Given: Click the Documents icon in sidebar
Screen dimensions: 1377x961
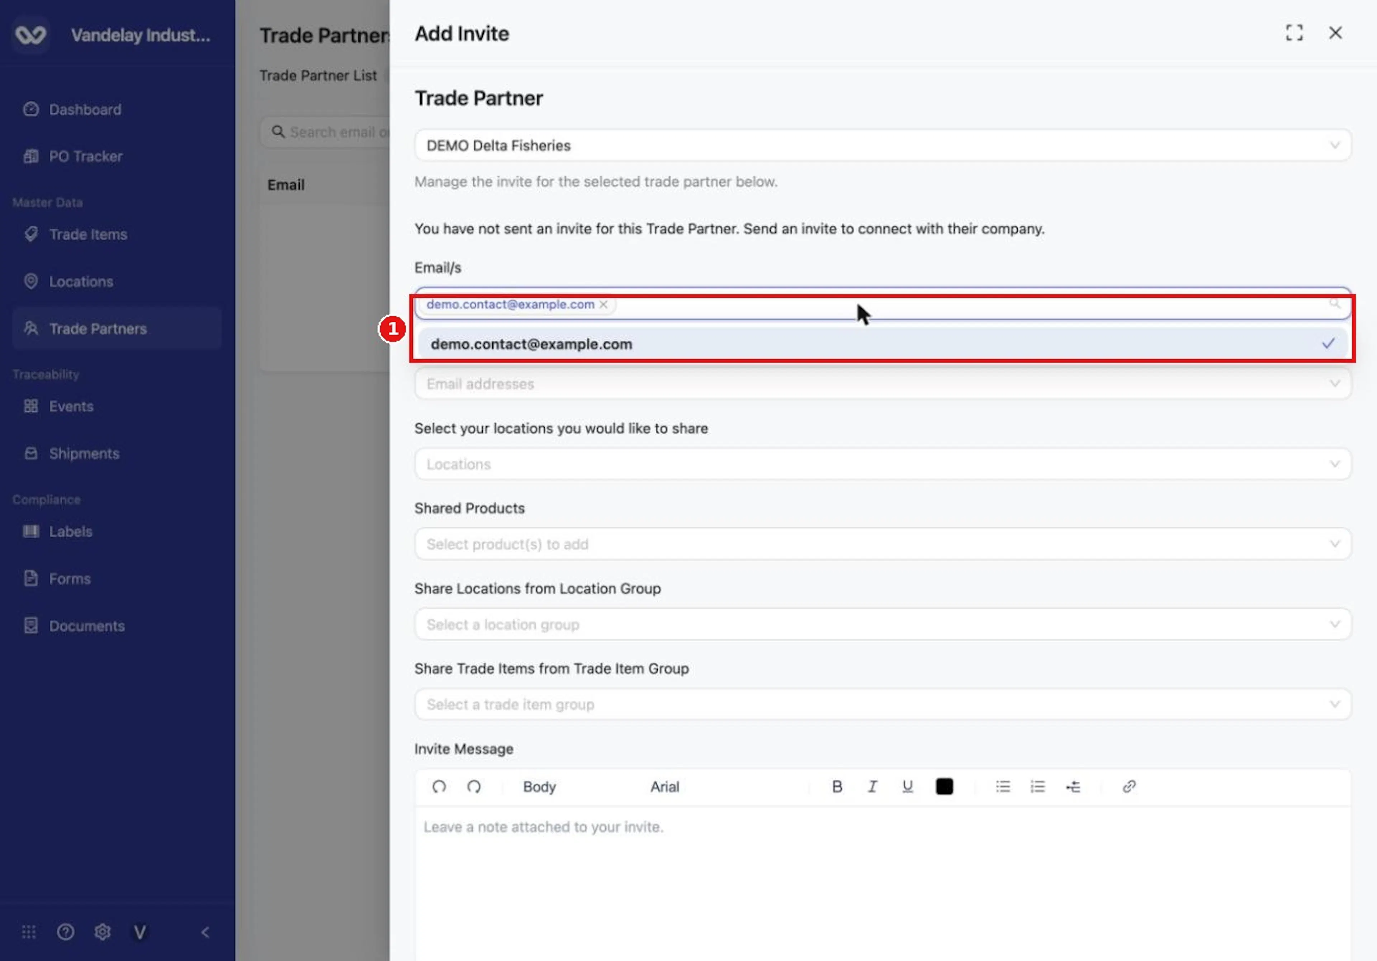Looking at the screenshot, I should click(30, 626).
